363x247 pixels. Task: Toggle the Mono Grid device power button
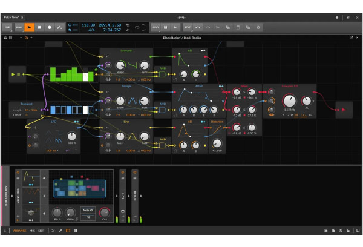(x=18, y=173)
